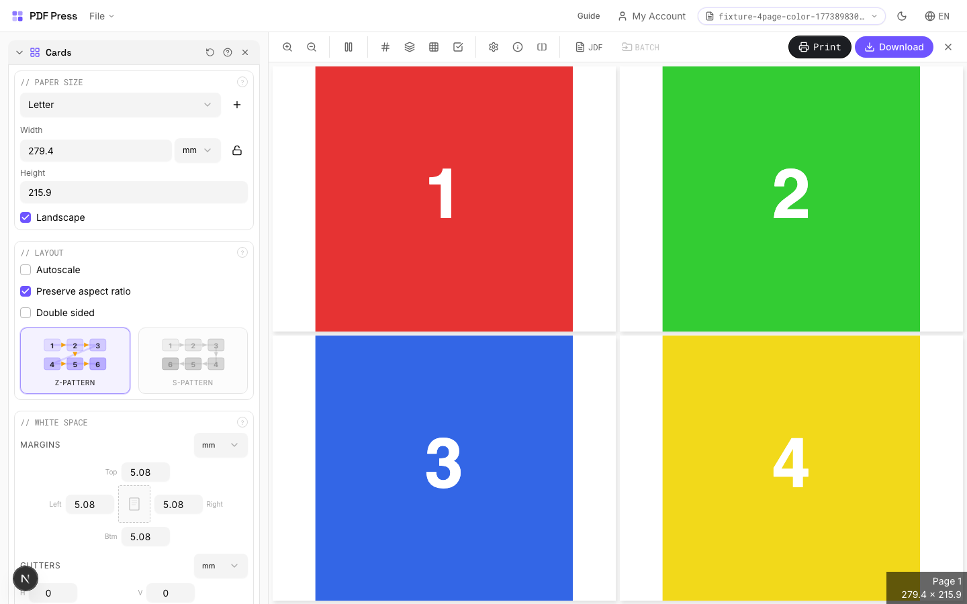The height and width of the screenshot is (604, 967).
Task: Open the paper size dropdown showing Letter
Action: [x=120, y=105]
